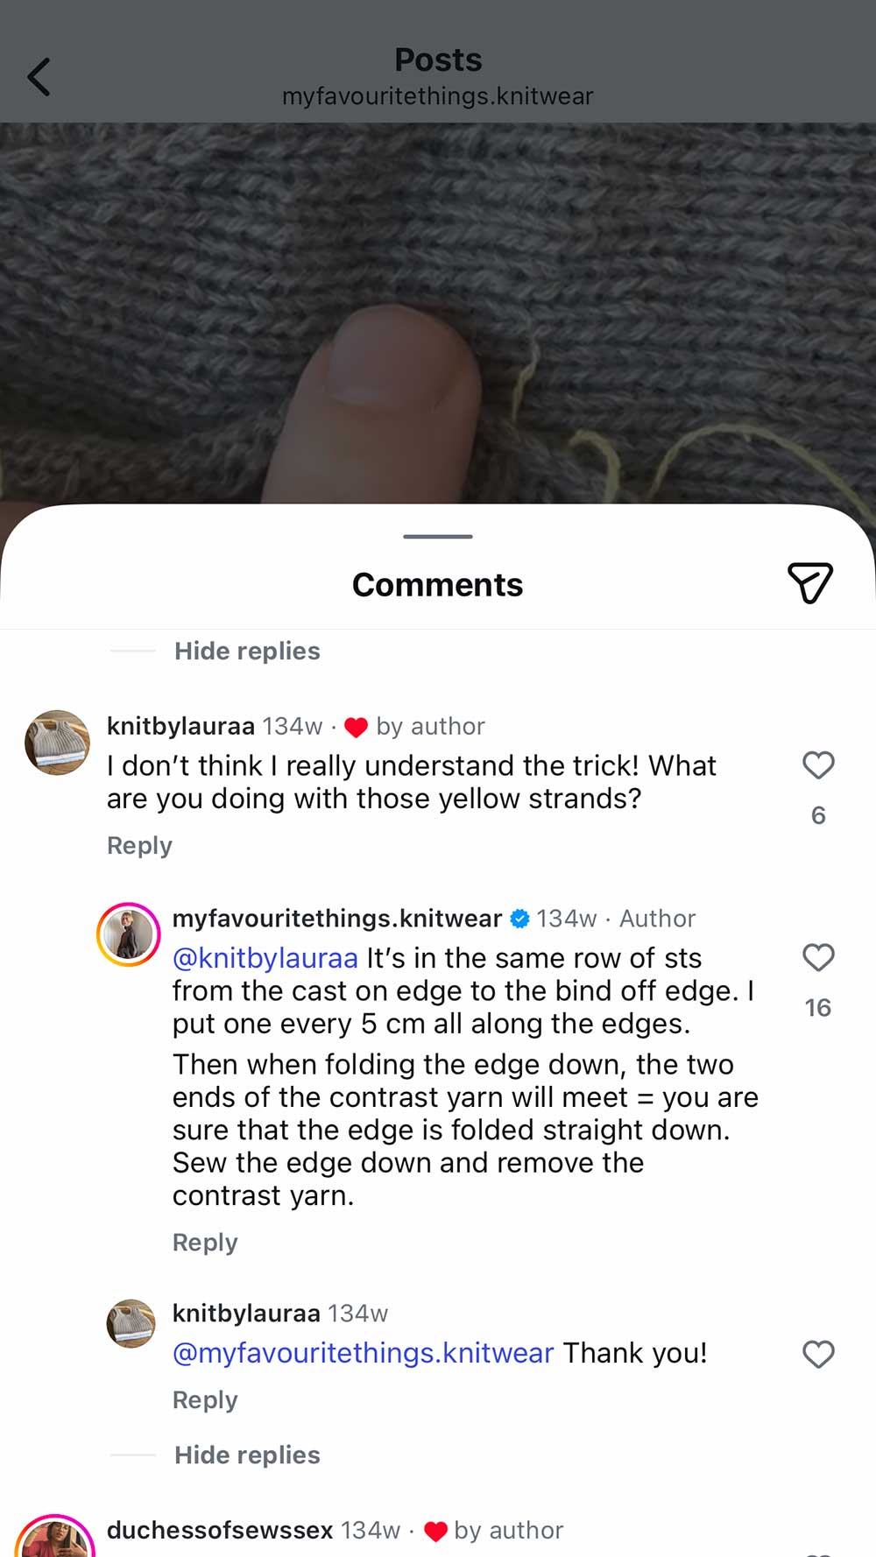Screen dimensions: 876x1557
Task: Open knitbylauraa's small avatar on Thank you reply
Action: click(x=131, y=1322)
